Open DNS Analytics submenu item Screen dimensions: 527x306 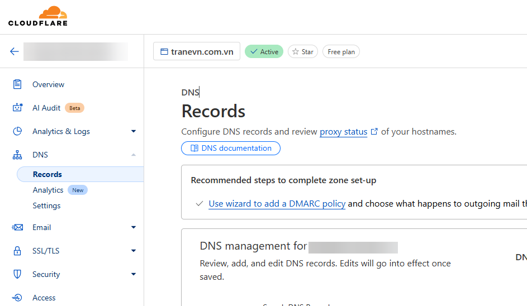(48, 190)
